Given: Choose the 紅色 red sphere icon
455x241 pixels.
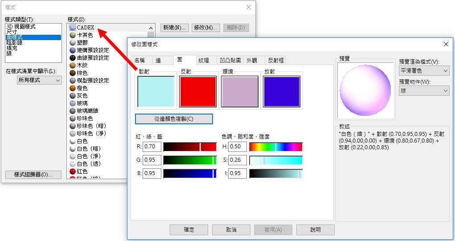Looking at the screenshot, I should click(73, 171).
